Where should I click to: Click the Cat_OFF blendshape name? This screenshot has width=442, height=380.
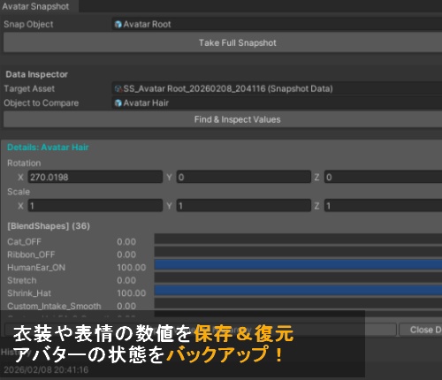tap(24, 242)
